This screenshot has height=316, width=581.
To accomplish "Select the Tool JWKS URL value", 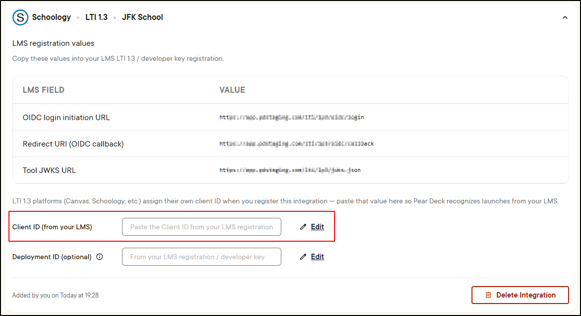I will (x=290, y=170).
